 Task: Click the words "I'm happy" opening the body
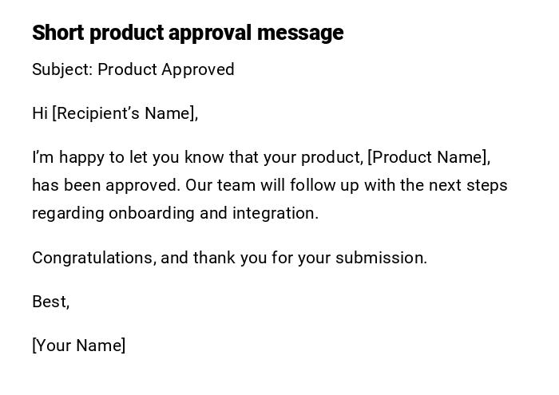(67, 157)
